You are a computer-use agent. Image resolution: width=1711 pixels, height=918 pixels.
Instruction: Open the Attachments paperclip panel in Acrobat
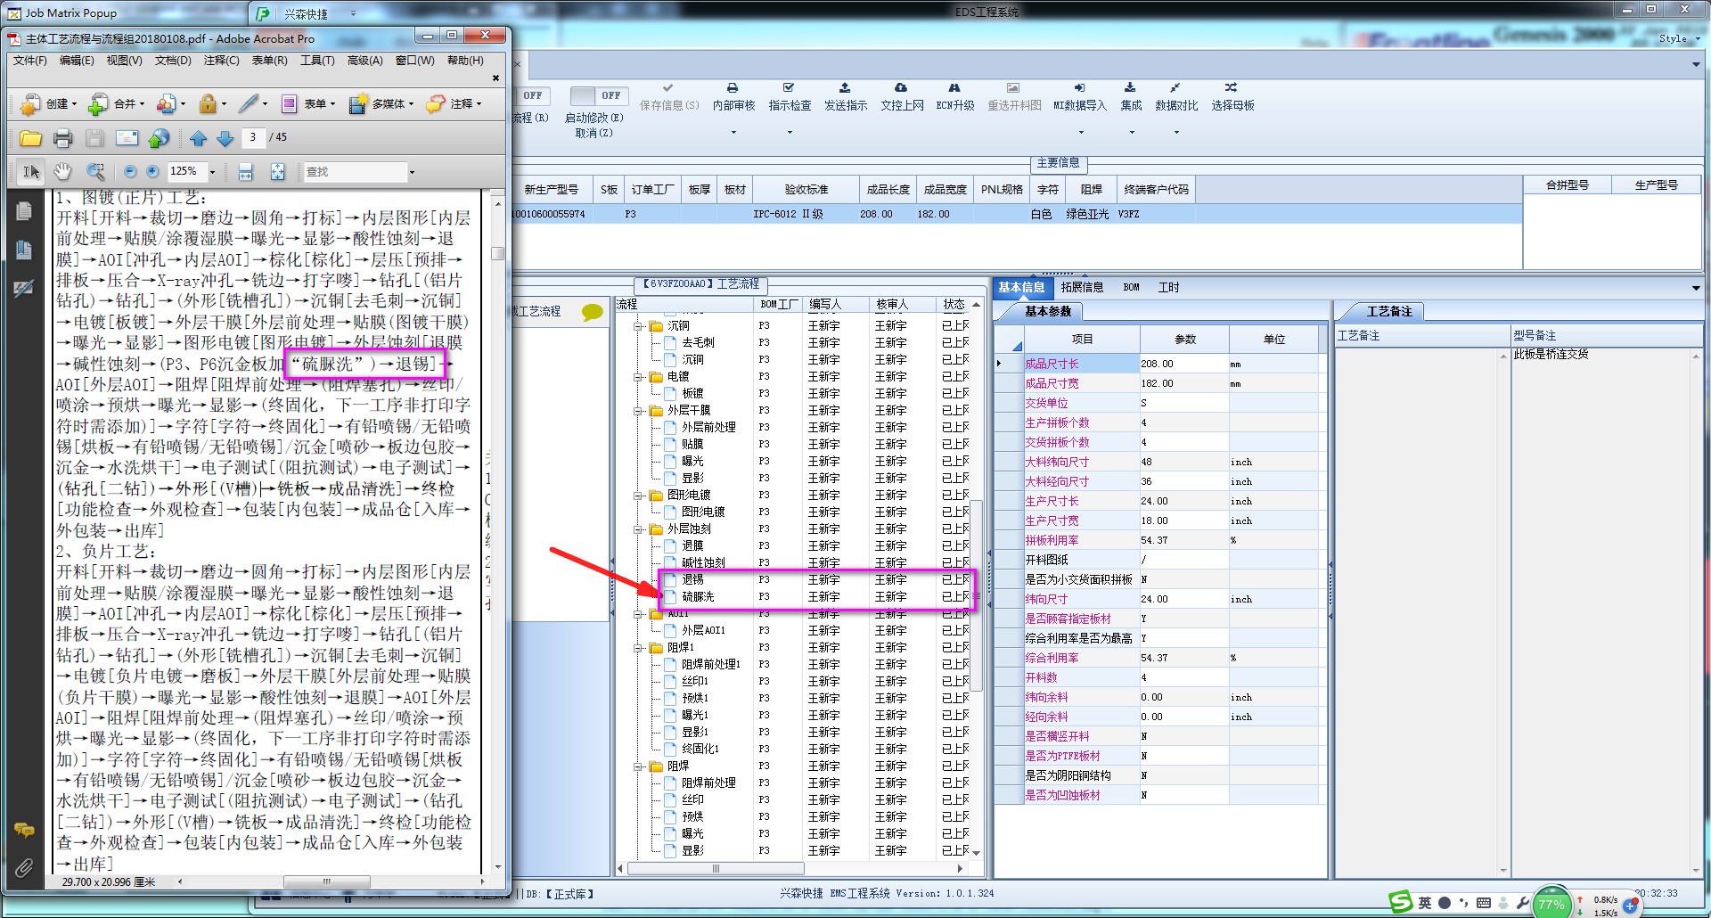coord(24,867)
